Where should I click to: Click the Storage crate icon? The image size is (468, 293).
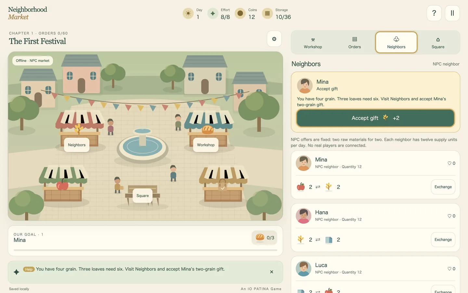coord(267,13)
